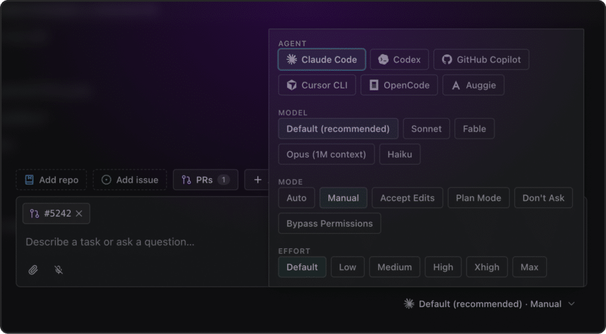The width and height of the screenshot is (606, 334).
Task: Enable Plan Mode
Action: pyautogui.click(x=478, y=197)
